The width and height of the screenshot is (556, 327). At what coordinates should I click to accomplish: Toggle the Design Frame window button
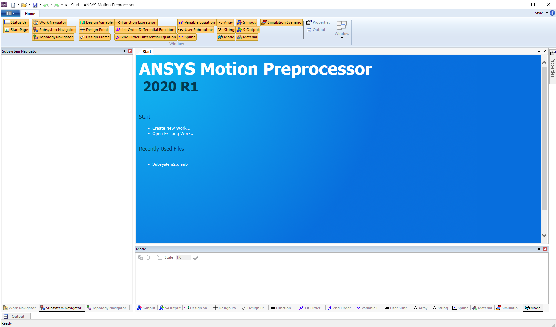point(95,37)
